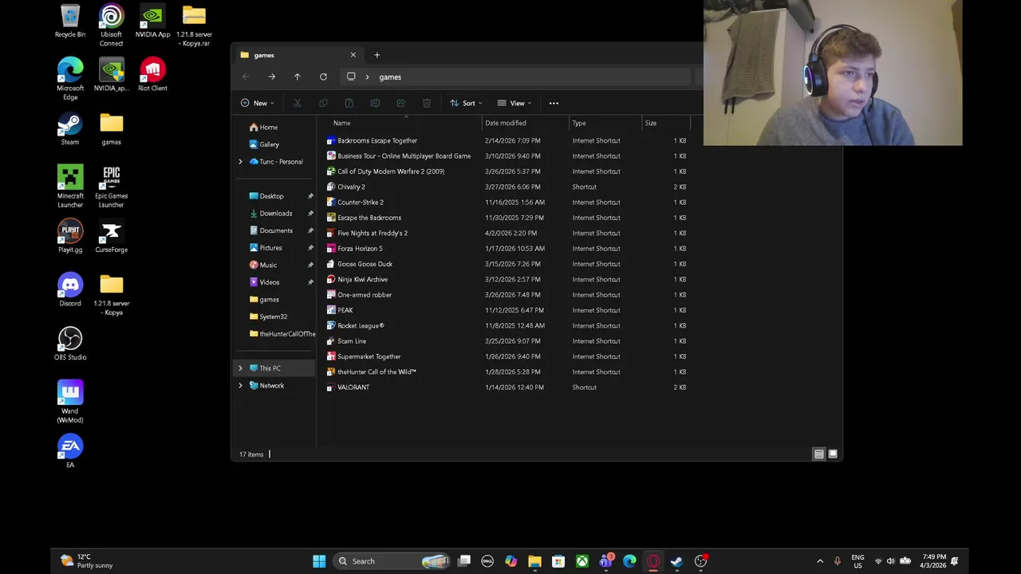This screenshot has width=1021, height=574.
Task: Sort by the Size column header
Action: (666, 123)
